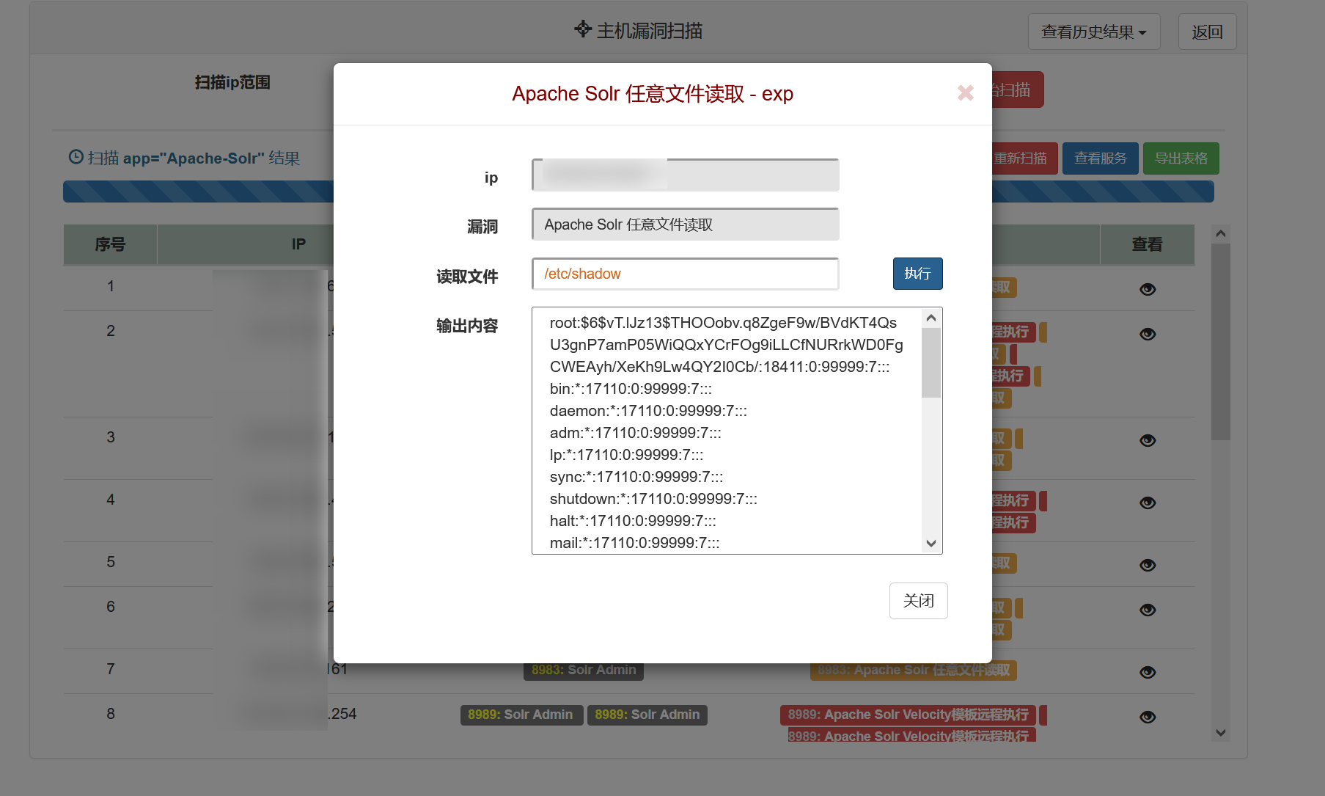Click the output textarea scrollbar thumb
The image size is (1325, 796).
point(931,362)
